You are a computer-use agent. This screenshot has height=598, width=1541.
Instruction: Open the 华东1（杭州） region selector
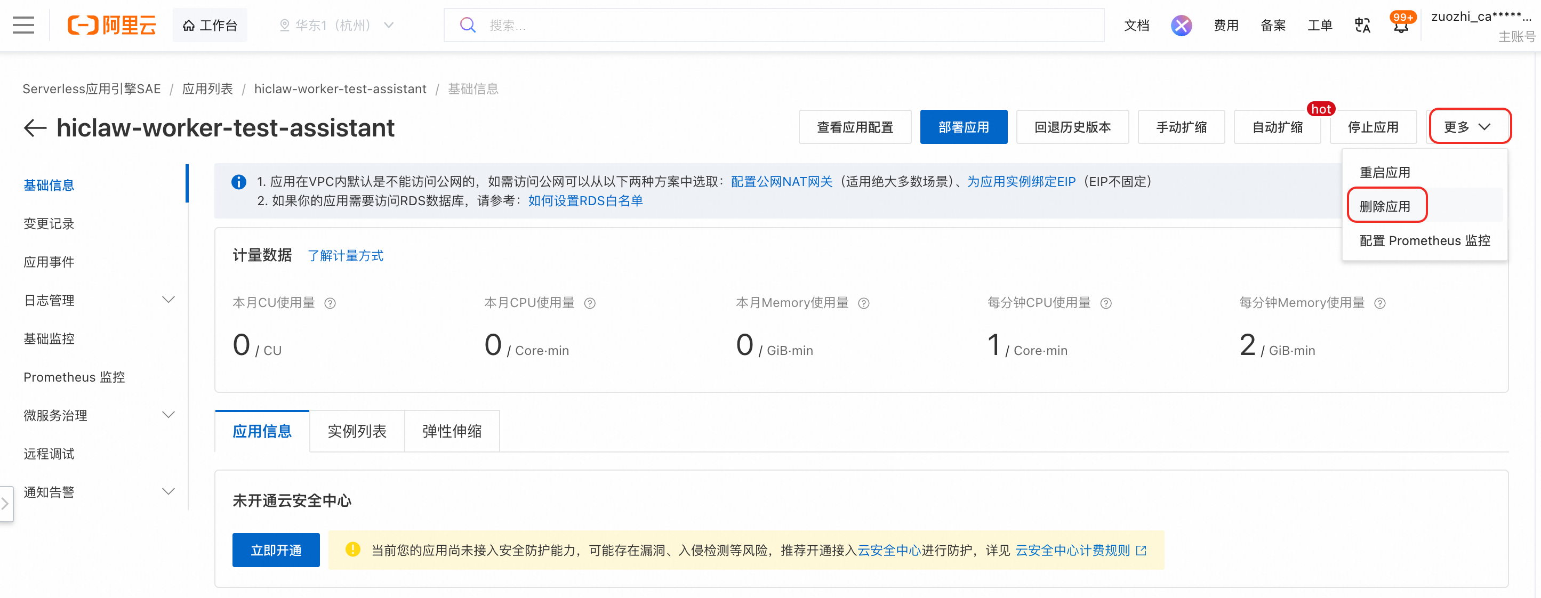click(x=337, y=25)
